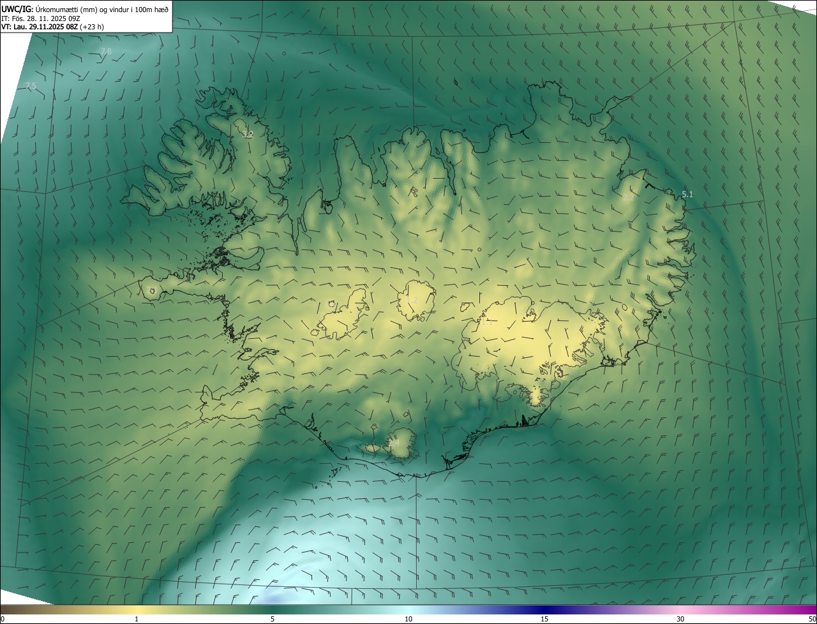Click the UWC/IG map title line
Image resolution: width=817 pixels, height=624 pixels.
tap(85, 10)
